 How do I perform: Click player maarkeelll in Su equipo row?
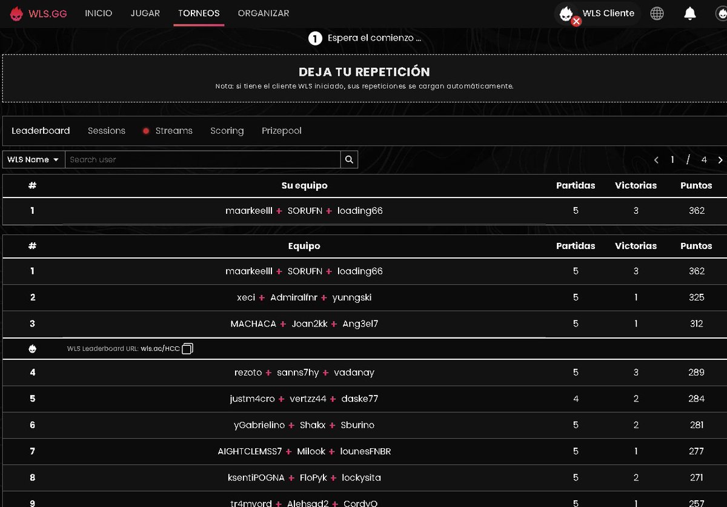pyautogui.click(x=249, y=211)
